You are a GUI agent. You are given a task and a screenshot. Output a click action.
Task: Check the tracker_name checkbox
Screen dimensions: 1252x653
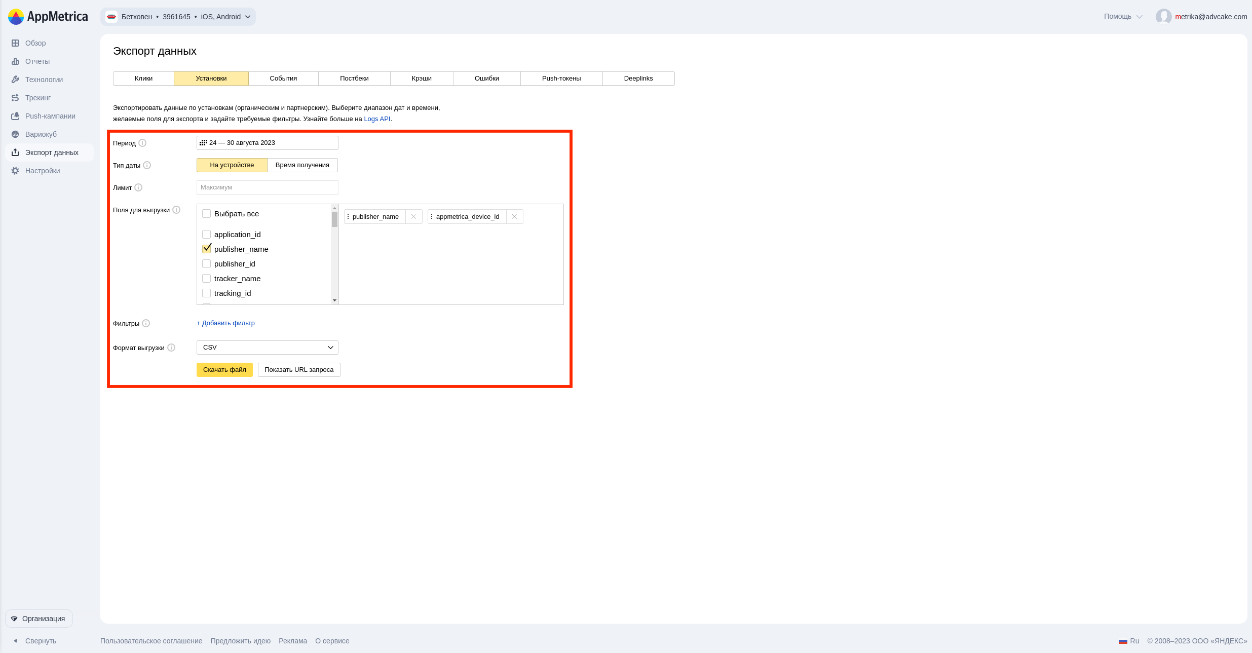click(206, 279)
